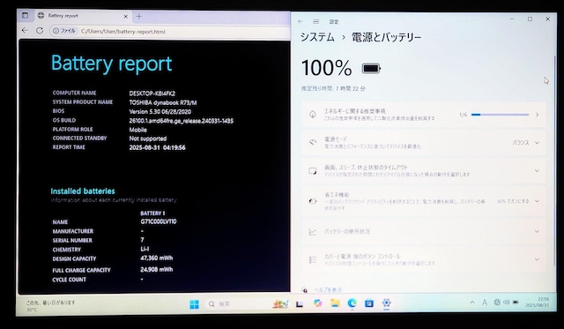This screenshot has width=564, height=329.
Task: Open the 電源モード バランス dropdown
Action: click(x=525, y=143)
